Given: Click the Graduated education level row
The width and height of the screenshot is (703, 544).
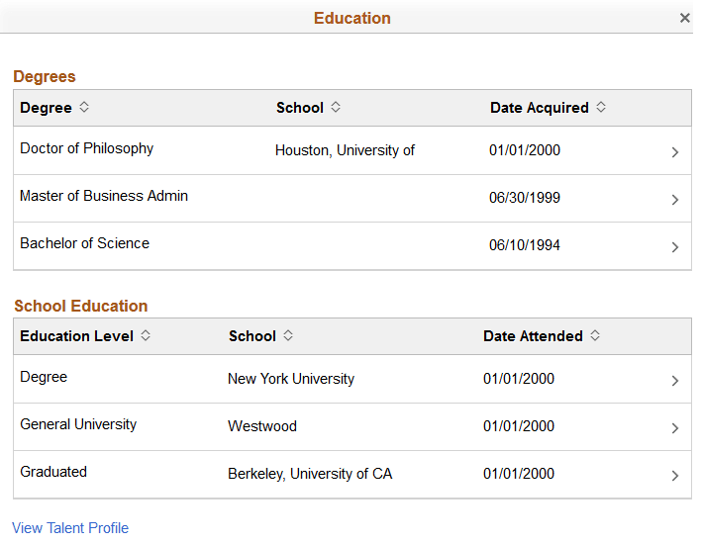Looking at the screenshot, I should [x=53, y=472].
